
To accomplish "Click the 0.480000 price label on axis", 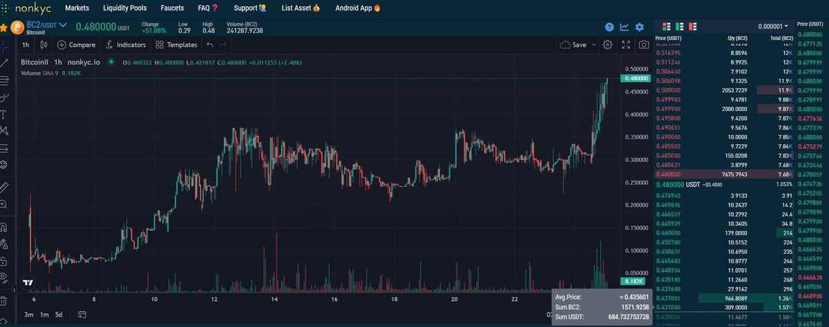I will [x=634, y=79].
